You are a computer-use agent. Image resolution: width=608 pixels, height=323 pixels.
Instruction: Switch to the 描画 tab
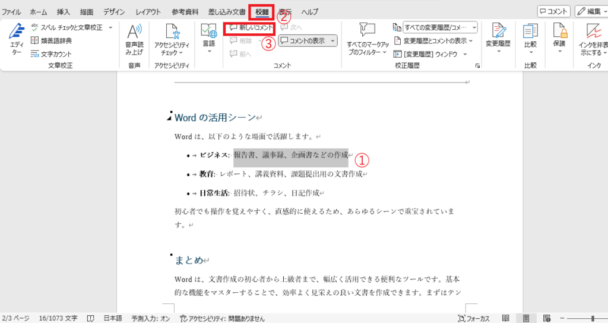[x=87, y=12]
